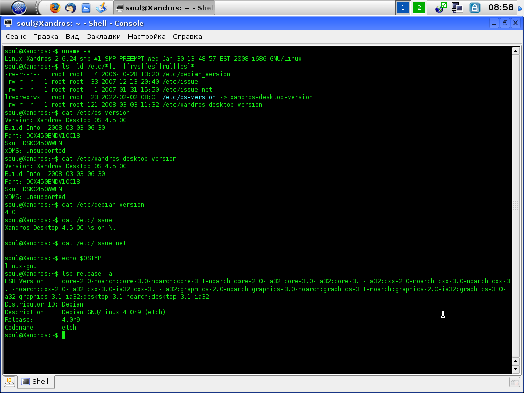Viewport: 524px width, 393px height.
Task: Select the soul@Xandros Shell taskbar entry
Action: (164, 8)
